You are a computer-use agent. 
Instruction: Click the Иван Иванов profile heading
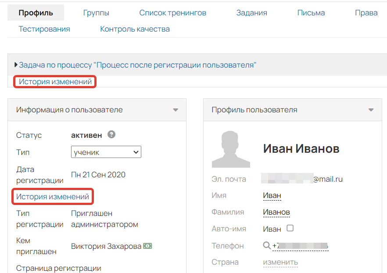[301, 148]
